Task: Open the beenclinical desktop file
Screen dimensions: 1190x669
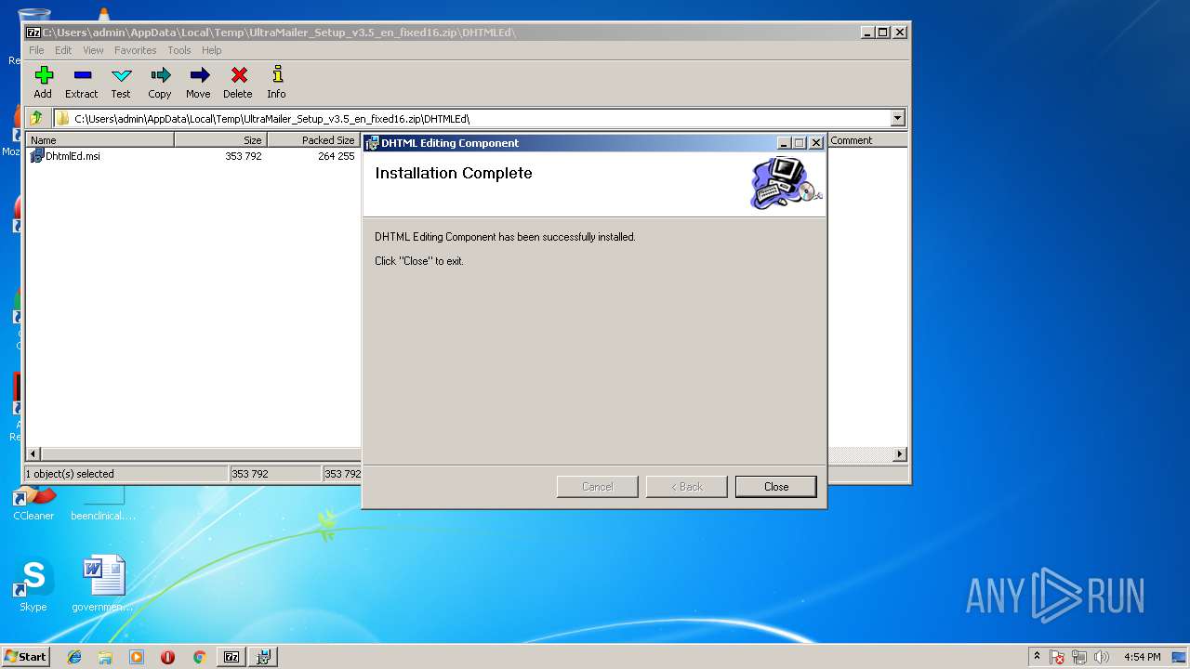Action: click(x=103, y=502)
